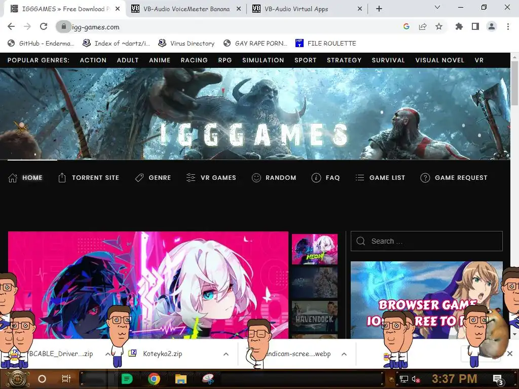The width and height of the screenshot is (519, 389).
Task: Open the tab search chevron
Action: (x=437, y=7)
